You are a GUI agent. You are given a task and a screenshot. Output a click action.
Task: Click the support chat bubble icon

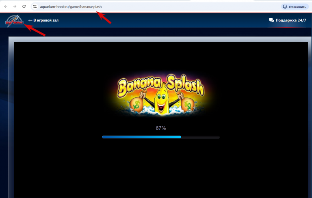(x=271, y=20)
